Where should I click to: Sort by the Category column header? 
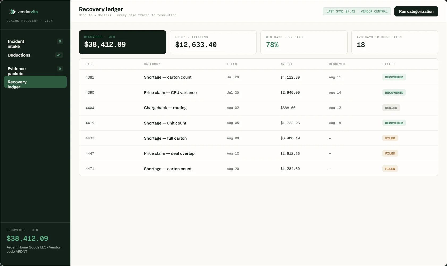coord(152,64)
